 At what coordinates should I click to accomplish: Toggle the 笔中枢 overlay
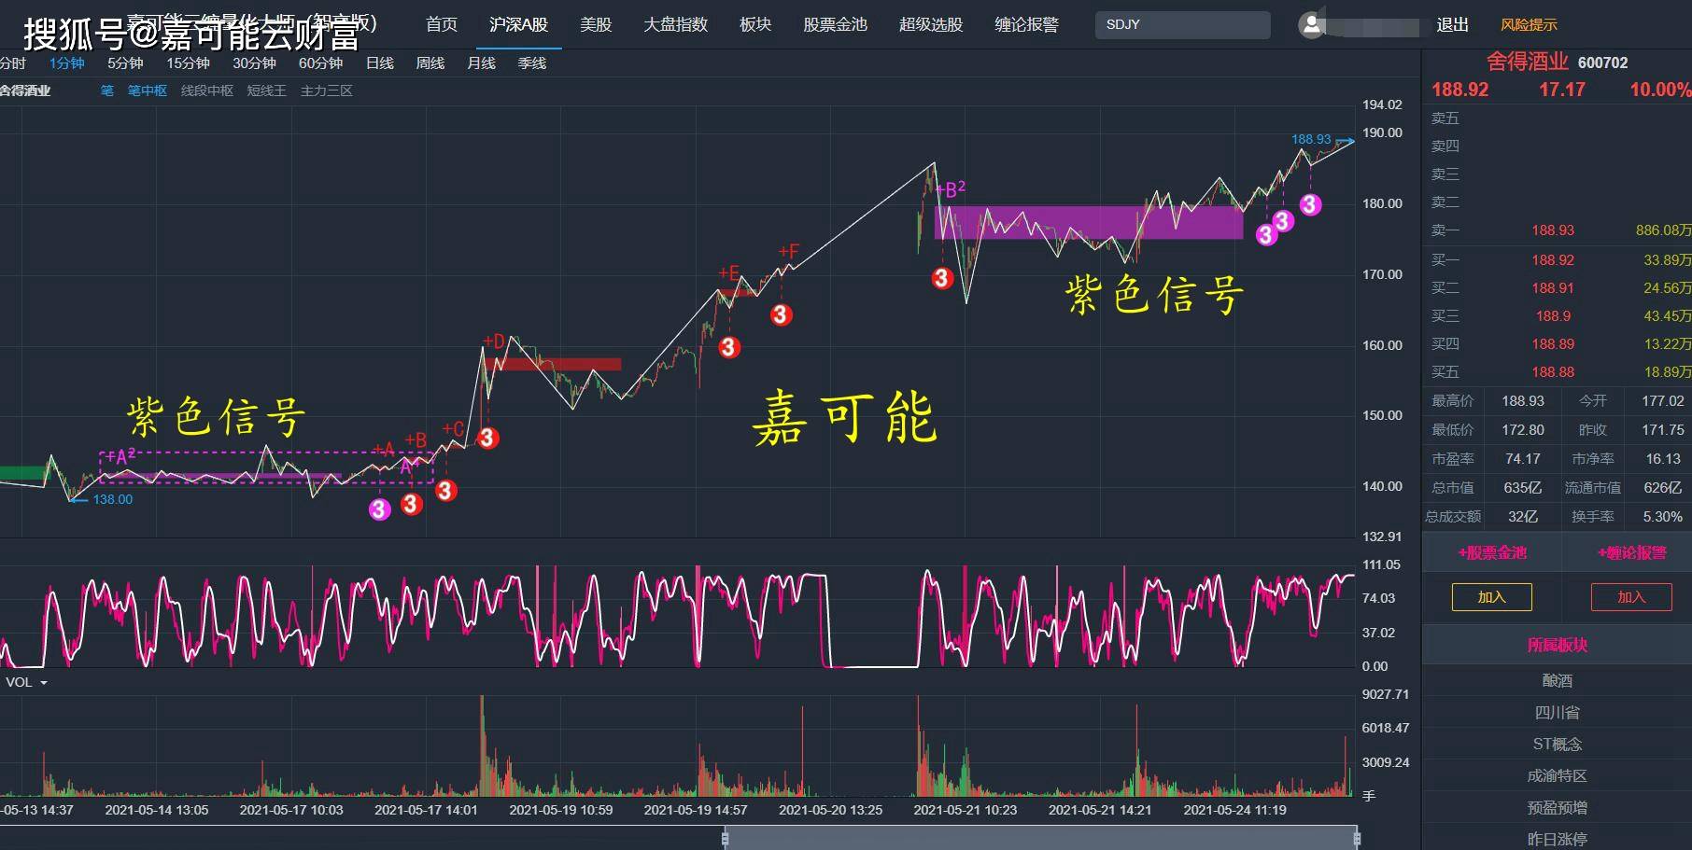[x=148, y=91]
